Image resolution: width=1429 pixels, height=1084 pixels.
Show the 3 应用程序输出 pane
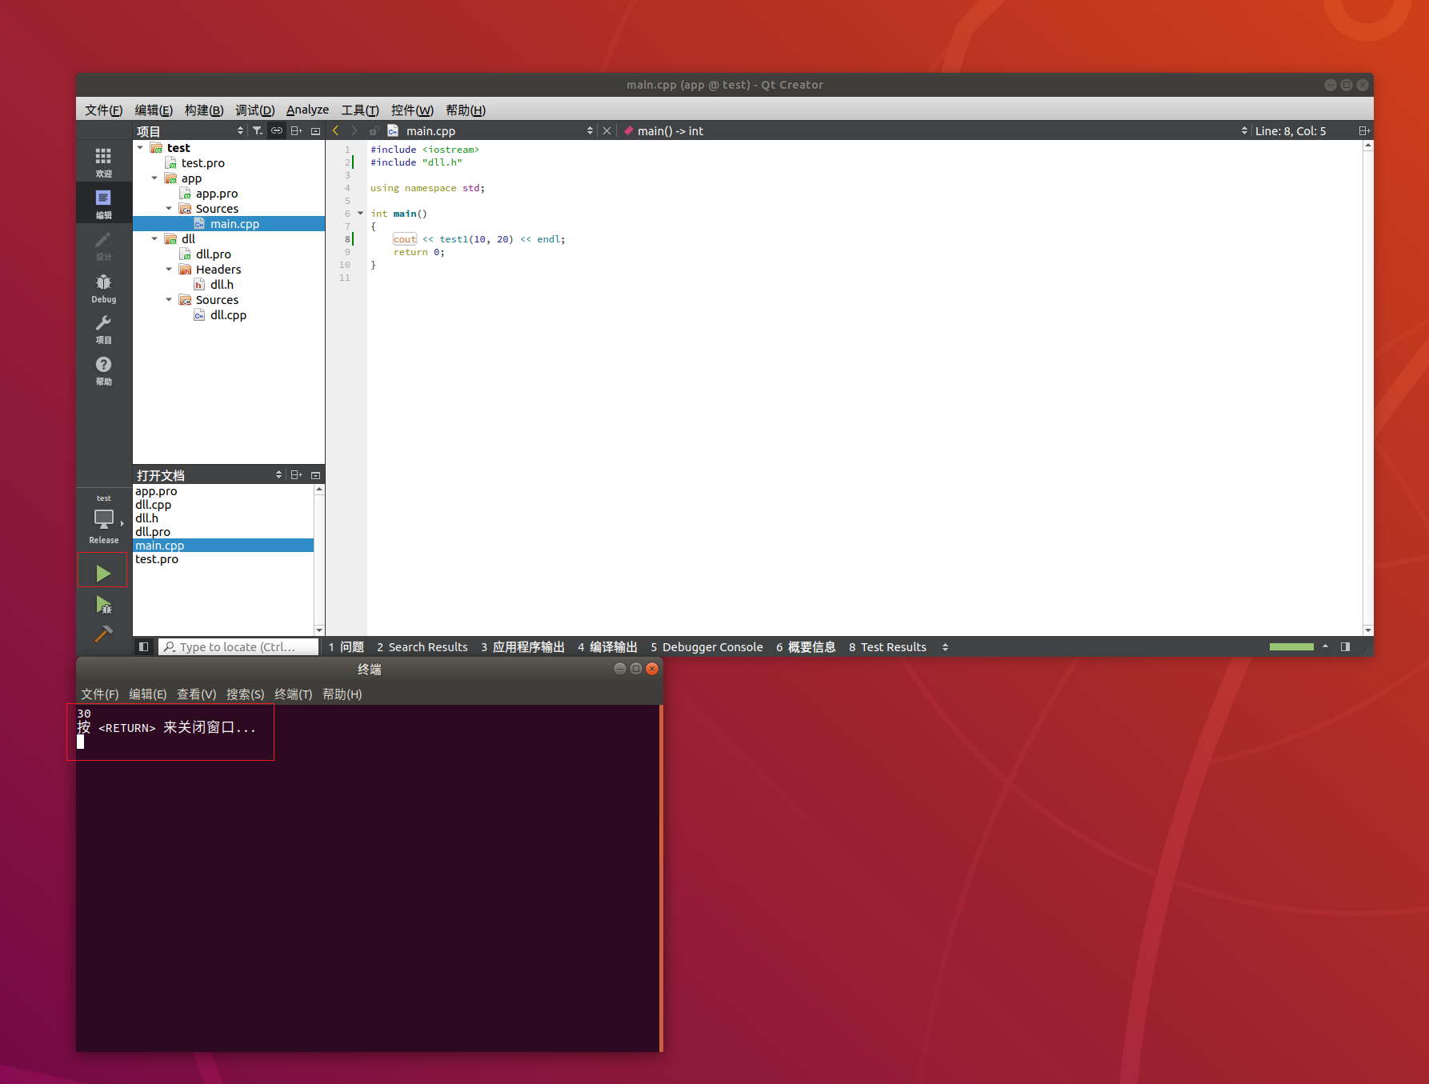click(x=522, y=646)
